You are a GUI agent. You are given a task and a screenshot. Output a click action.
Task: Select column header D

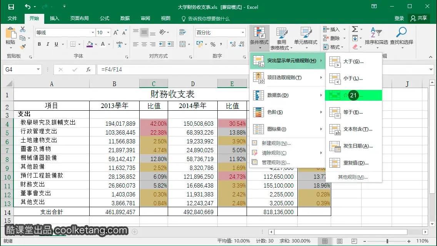tap(193, 83)
